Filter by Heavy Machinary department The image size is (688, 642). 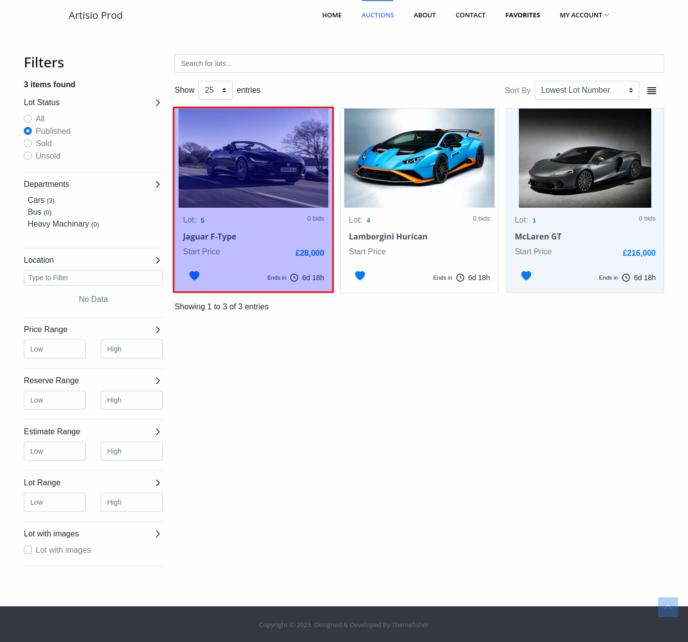(63, 224)
